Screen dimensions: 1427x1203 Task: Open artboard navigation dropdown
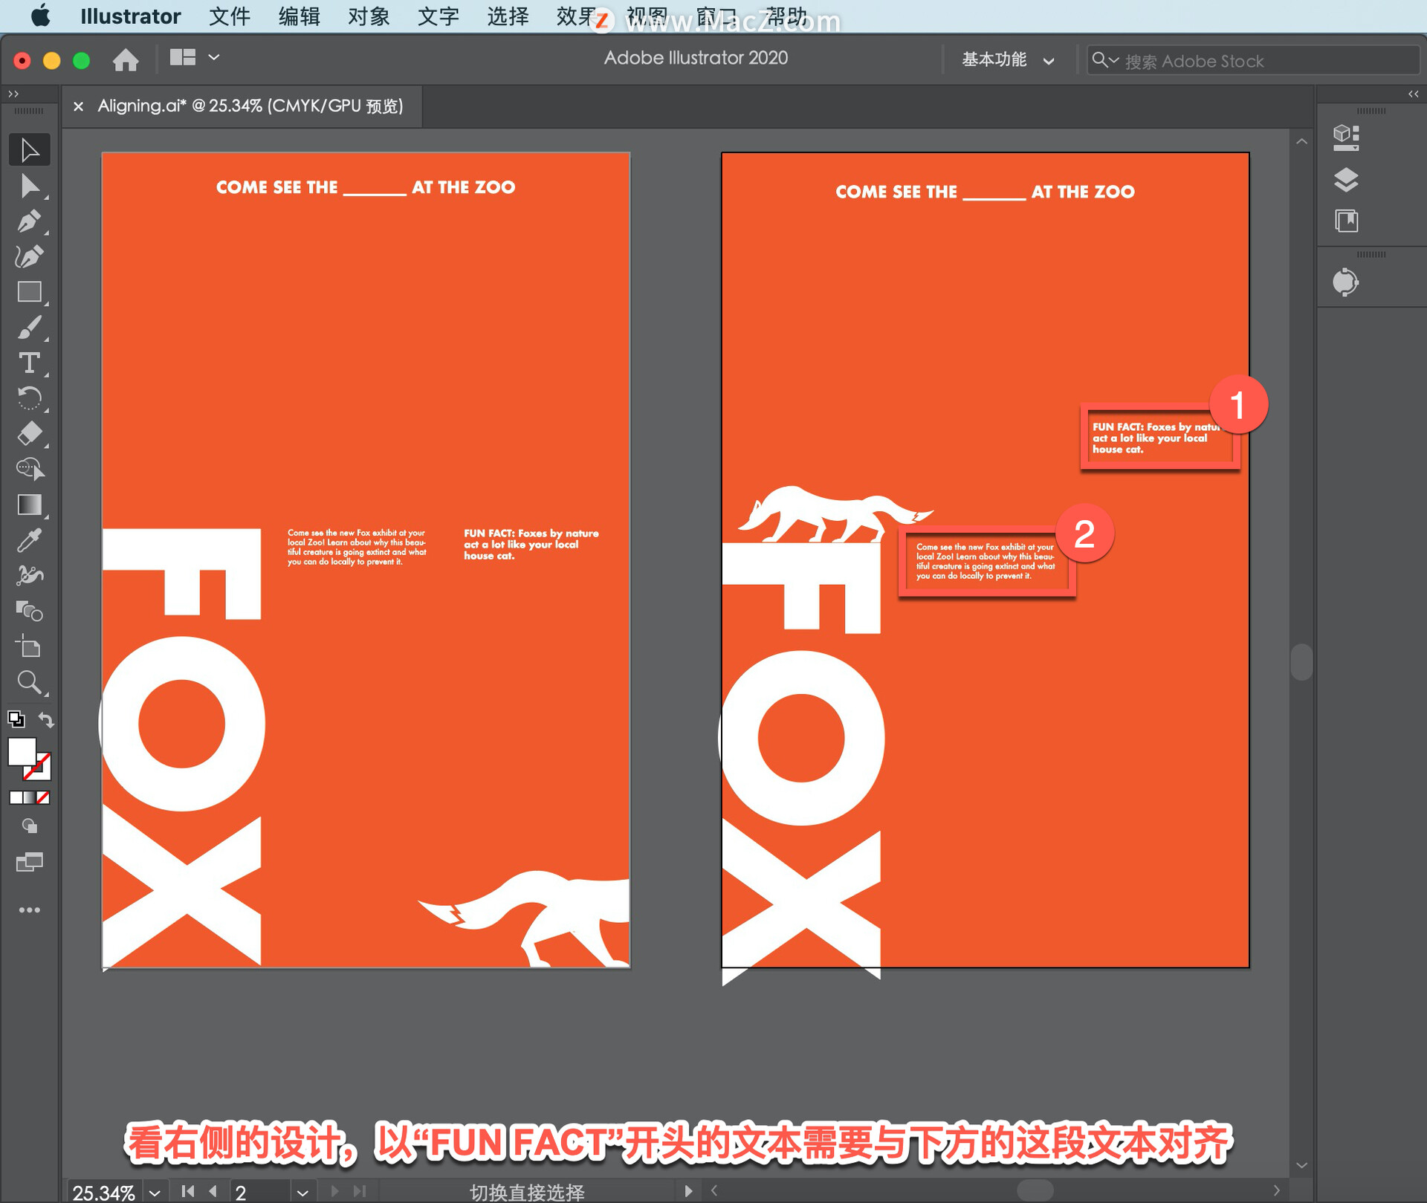coord(302,1193)
